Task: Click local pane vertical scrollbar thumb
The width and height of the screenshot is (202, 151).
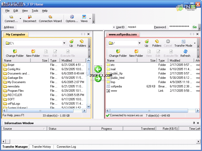Action: coord(89,69)
